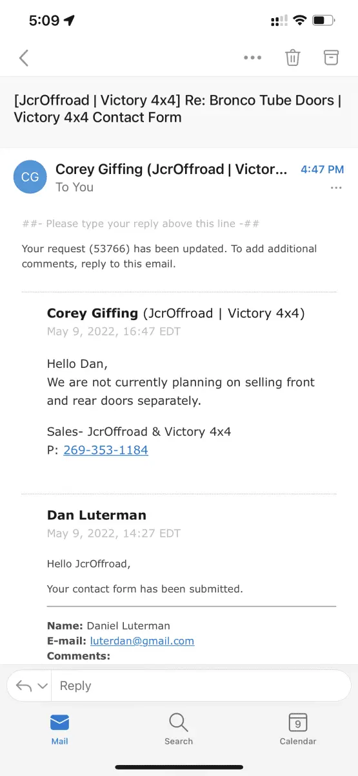This screenshot has height=776, width=358.
Task: Open the luterdan@gmail.com email link
Action: click(x=142, y=641)
